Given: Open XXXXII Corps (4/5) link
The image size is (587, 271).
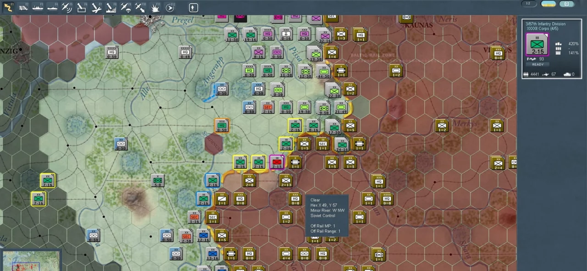Looking at the screenshot, I should tap(543, 29).
